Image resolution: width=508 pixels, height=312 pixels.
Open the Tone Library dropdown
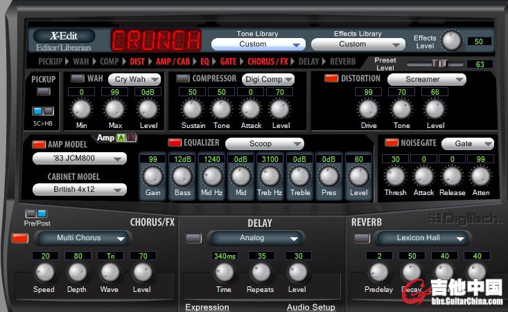(x=259, y=44)
